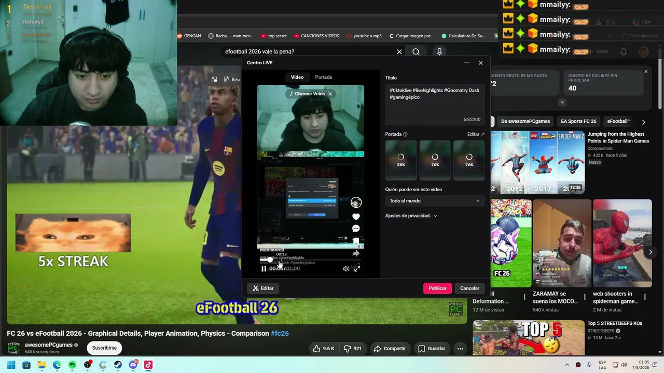Open the awesomePCgames channel avatar
This screenshot has width=664, height=373.
[14, 348]
